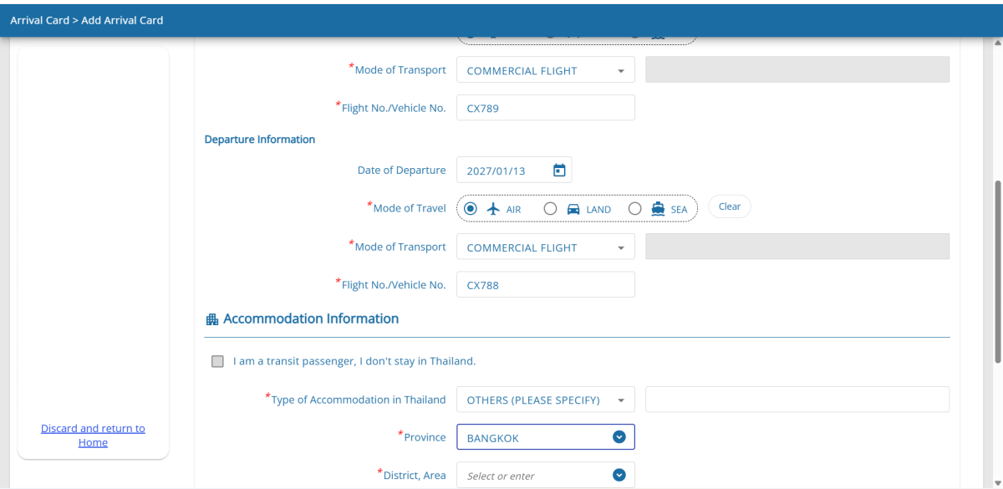Choose the SEA radio button
The height and width of the screenshot is (489, 1003).
click(634, 209)
